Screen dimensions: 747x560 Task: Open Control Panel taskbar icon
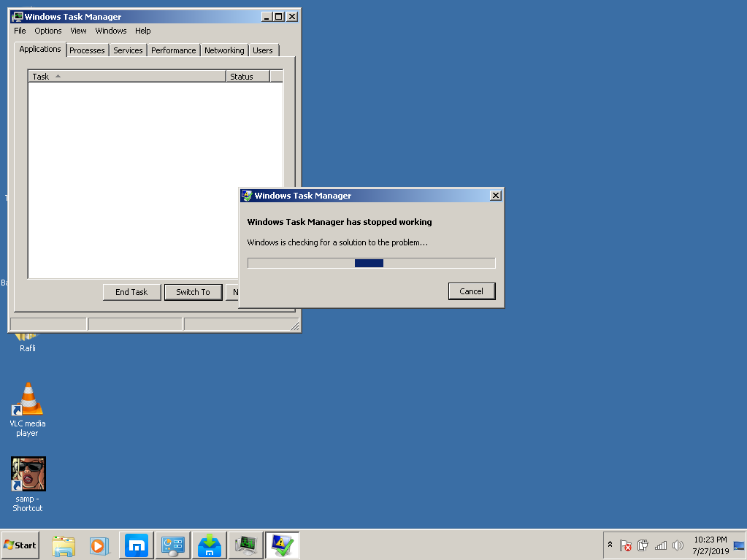click(172, 545)
